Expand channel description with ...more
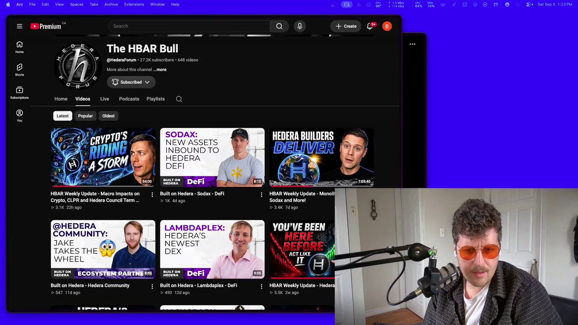This screenshot has height=325, width=578. 160,70
